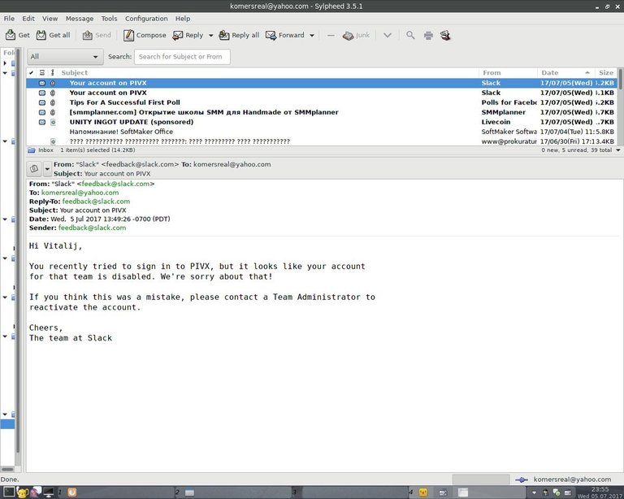Sort messages by Size column header

[x=606, y=72]
